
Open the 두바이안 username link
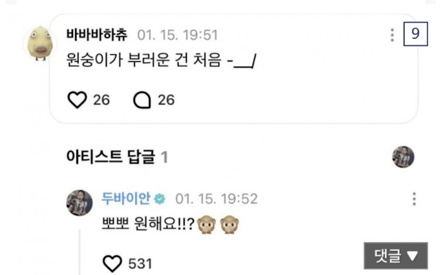[125, 199]
